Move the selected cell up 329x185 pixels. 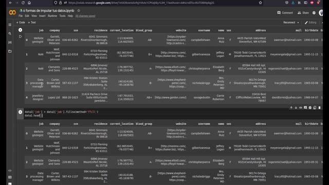291,107
